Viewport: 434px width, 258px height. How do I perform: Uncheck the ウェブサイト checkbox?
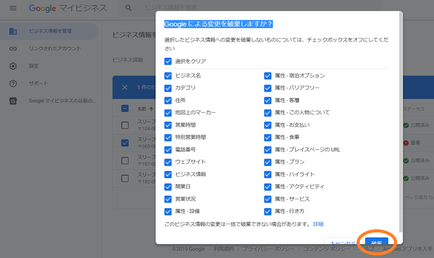pyautogui.click(x=168, y=162)
